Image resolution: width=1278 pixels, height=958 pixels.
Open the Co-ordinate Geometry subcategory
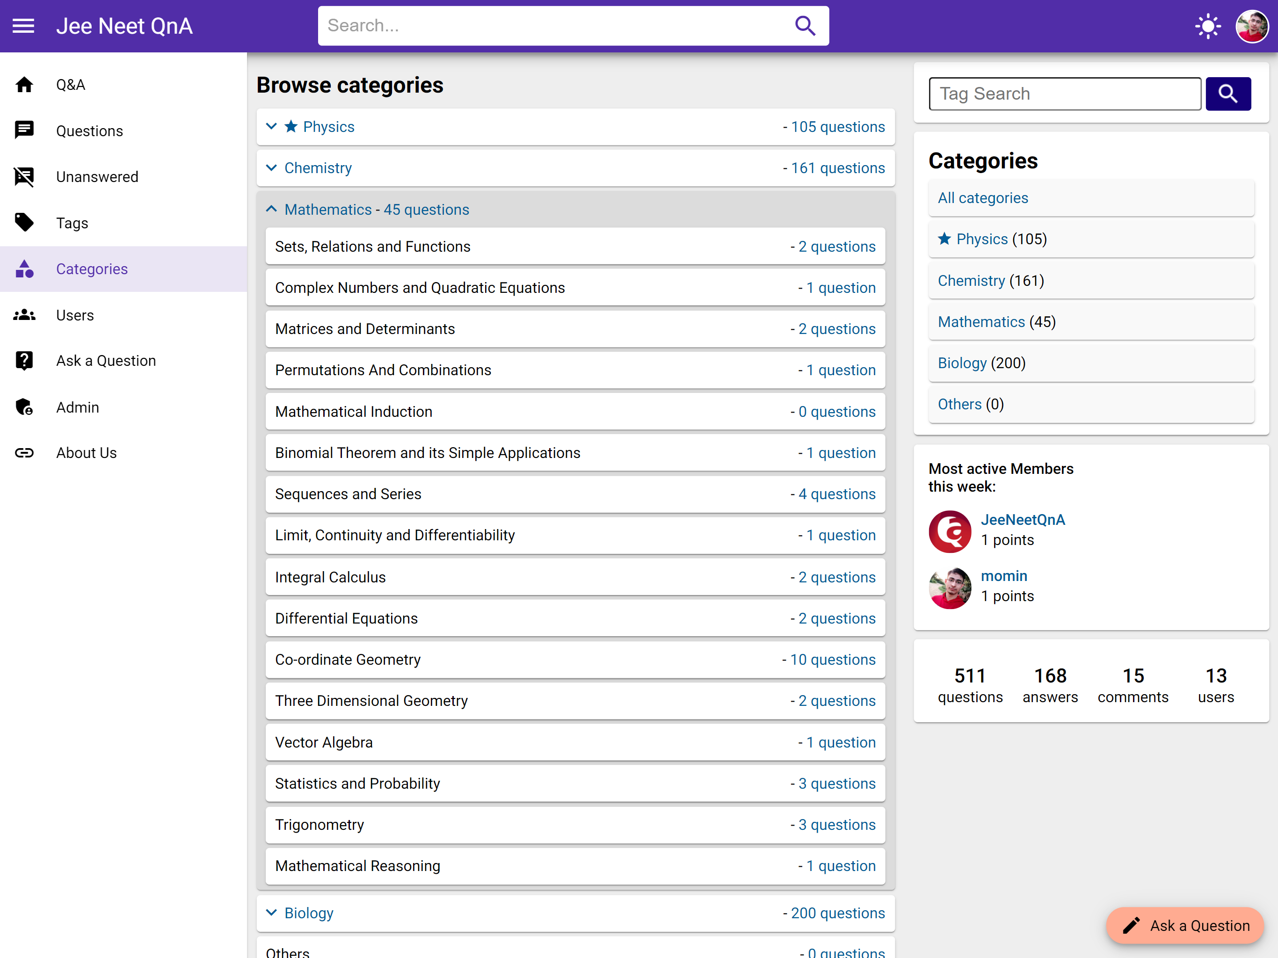click(348, 659)
